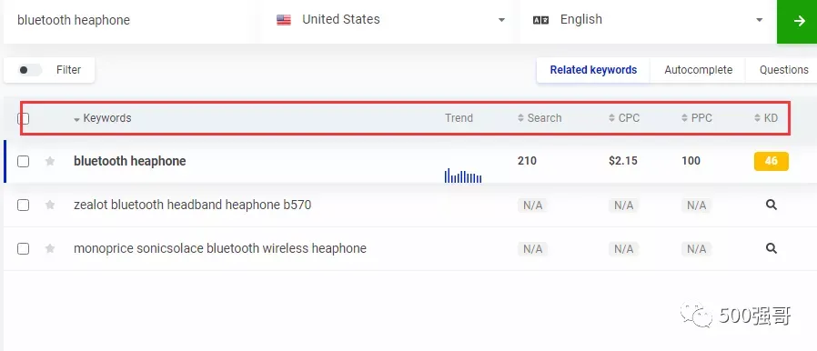
Task: Click the bluetooth heaphone search input field
Action: pos(130,21)
